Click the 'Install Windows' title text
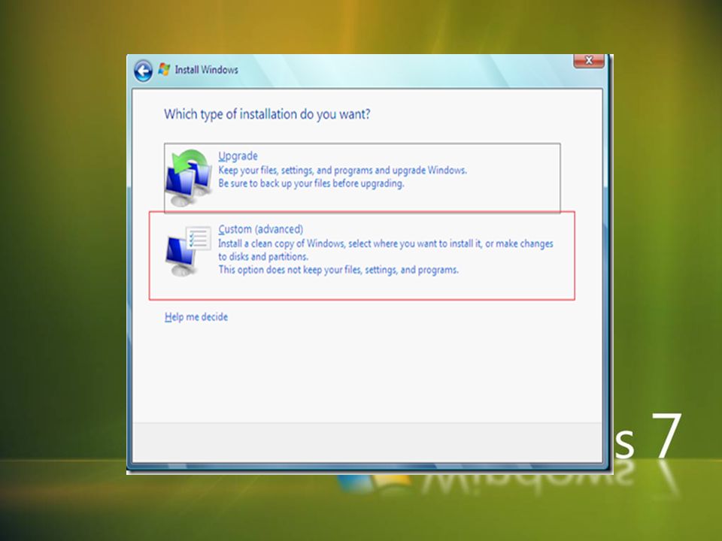This screenshot has width=722, height=541. [x=206, y=70]
